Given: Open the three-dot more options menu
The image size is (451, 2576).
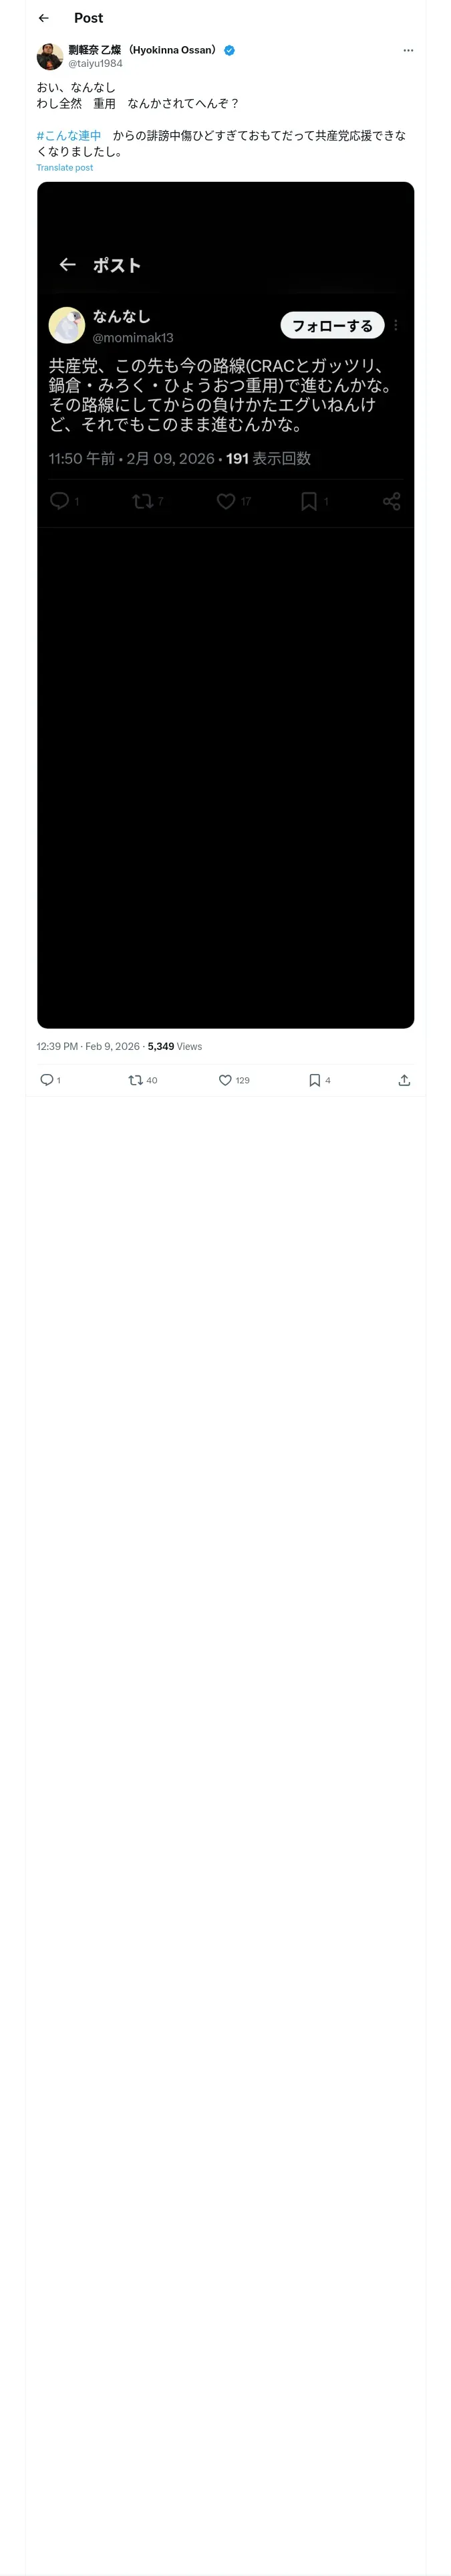Looking at the screenshot, I should click(407, 50).
